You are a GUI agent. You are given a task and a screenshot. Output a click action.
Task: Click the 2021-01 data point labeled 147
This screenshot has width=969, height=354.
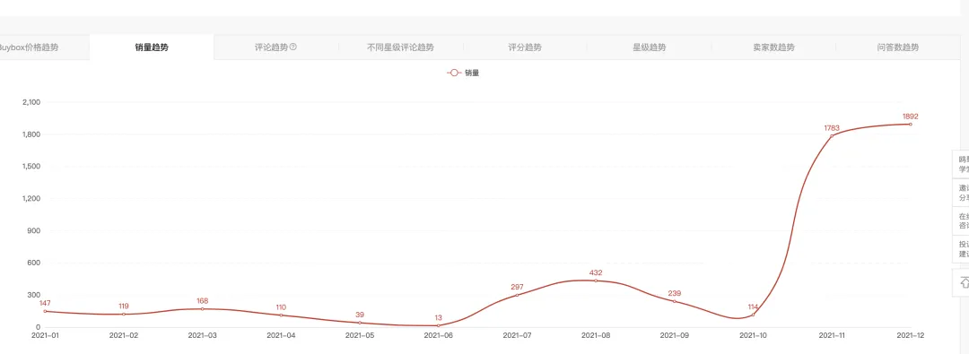tap(45, 311)
